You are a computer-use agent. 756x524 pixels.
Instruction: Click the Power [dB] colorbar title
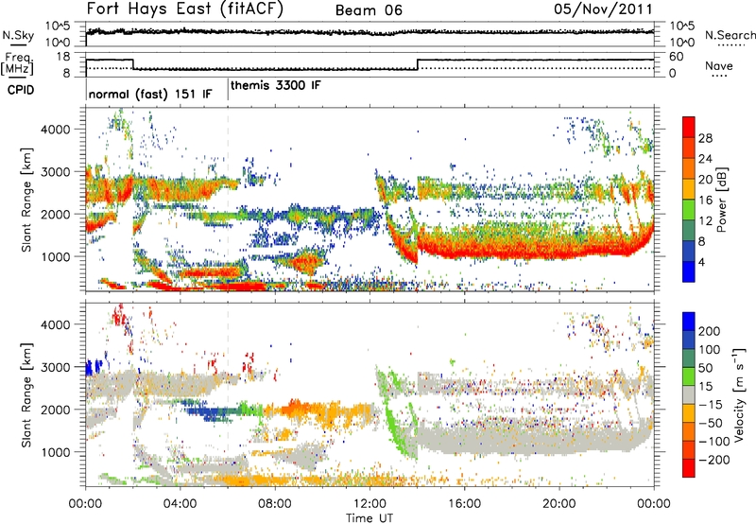click(x=721, y=200)
